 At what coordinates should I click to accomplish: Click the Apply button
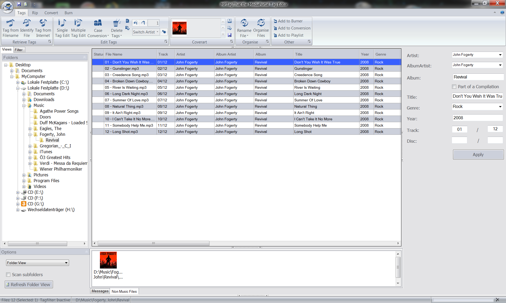[478, 155]
